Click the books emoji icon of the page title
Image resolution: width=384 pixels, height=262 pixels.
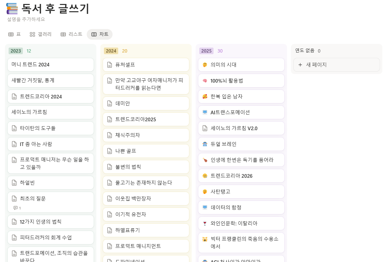(12, 8)
